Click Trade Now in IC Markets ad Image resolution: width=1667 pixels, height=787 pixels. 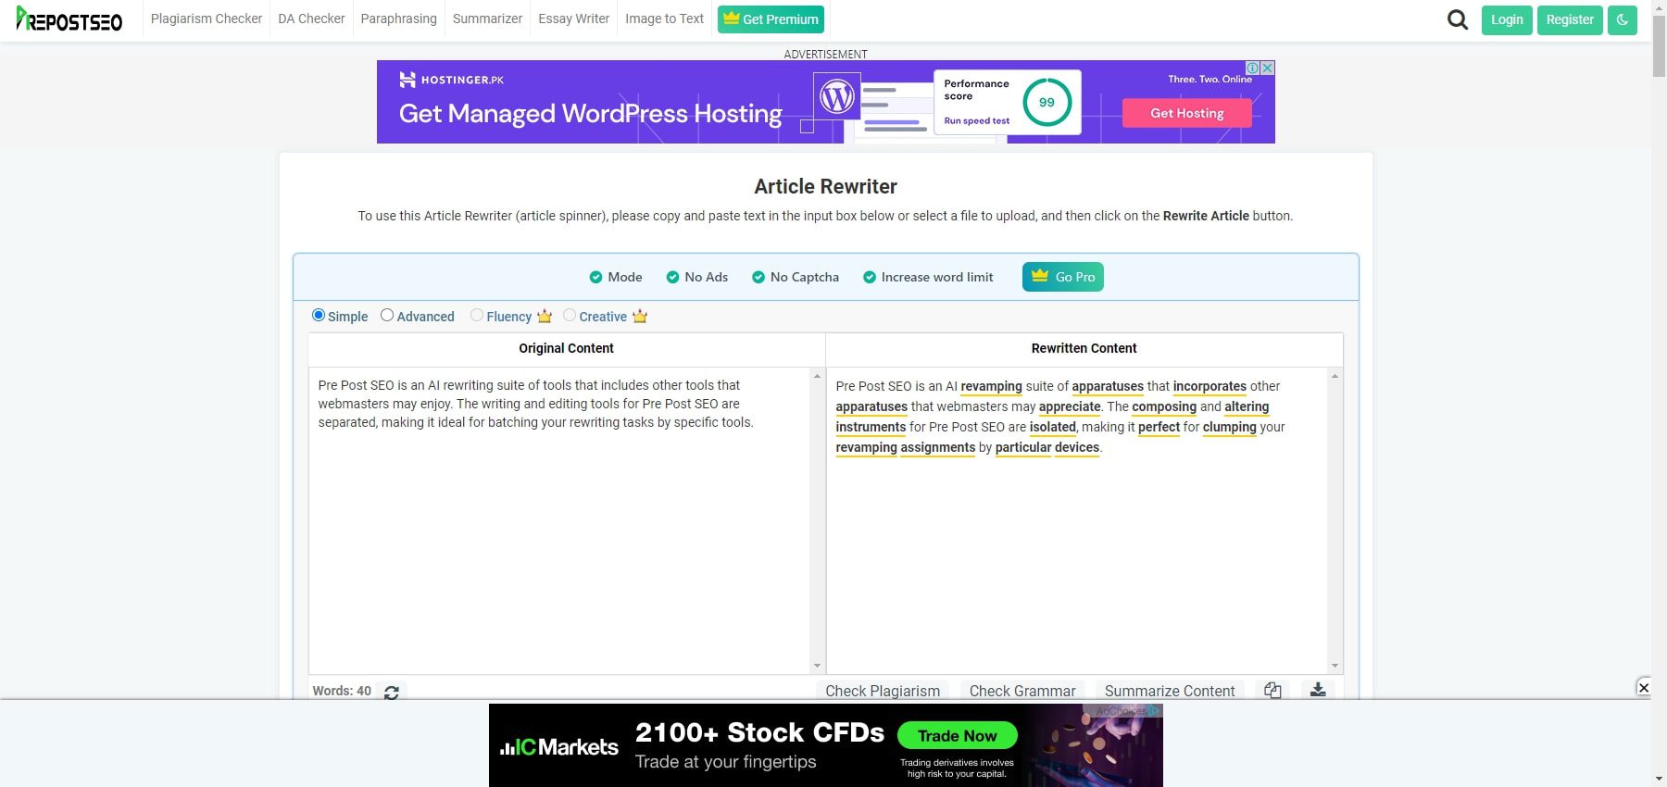point(958,736)
